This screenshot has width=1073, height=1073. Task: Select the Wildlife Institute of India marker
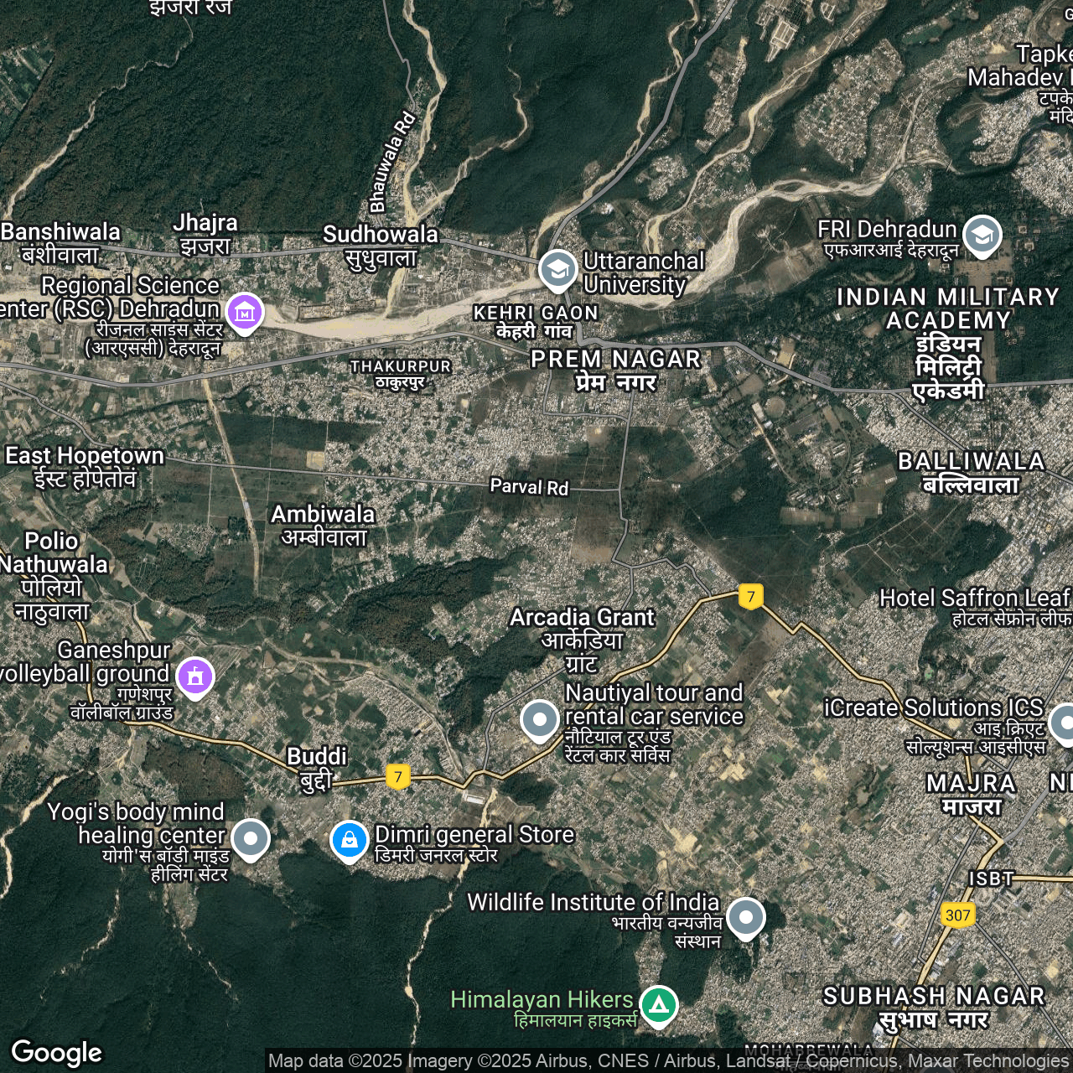pos(745,917)
